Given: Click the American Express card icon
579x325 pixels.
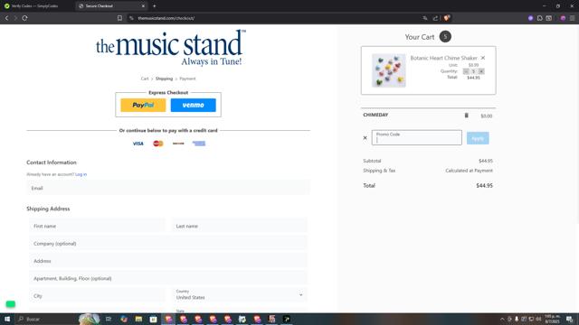Looking at the screenshot, I should (x=199, y=144).
